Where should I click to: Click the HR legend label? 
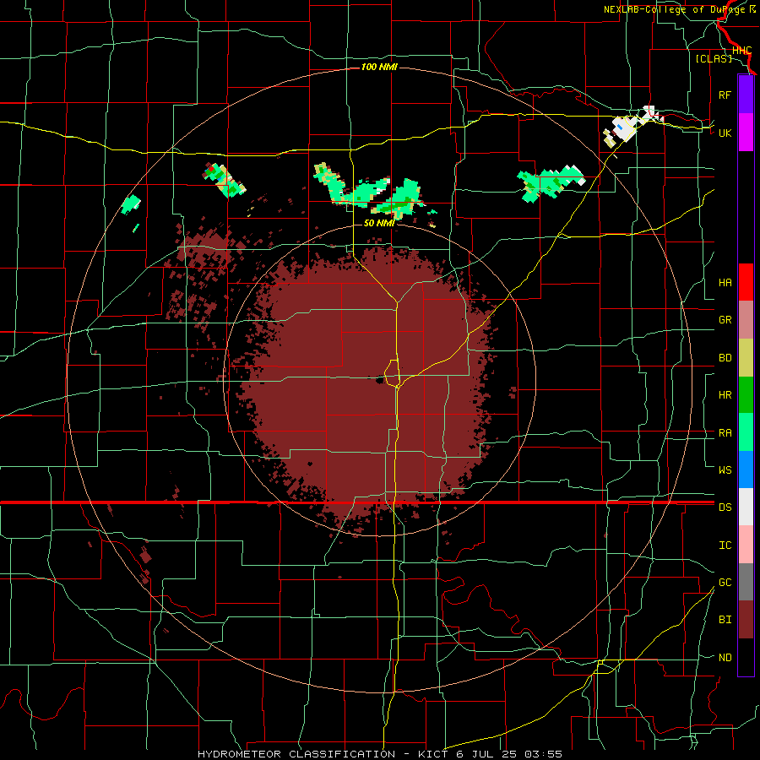(x=725, y=395)
